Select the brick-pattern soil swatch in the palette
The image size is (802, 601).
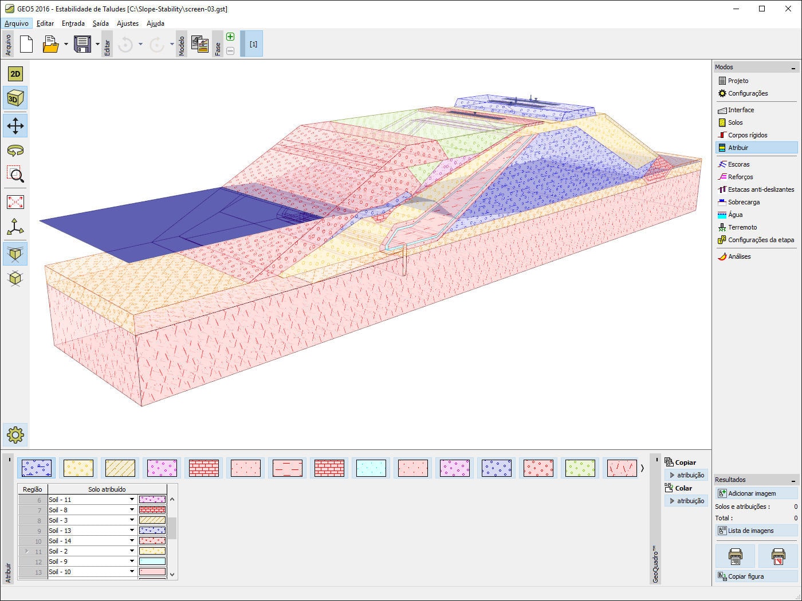click(203, 468)
